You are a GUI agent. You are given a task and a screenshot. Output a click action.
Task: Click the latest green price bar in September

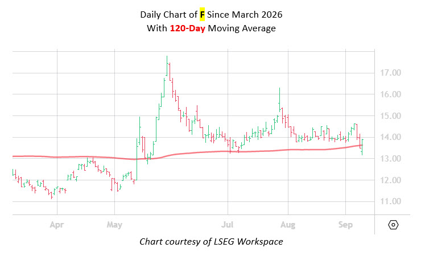362,147
